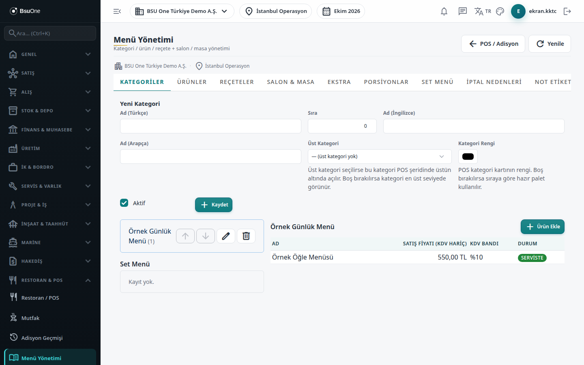
Task: Click the BsuOne logo
Action: coord(25,11)
